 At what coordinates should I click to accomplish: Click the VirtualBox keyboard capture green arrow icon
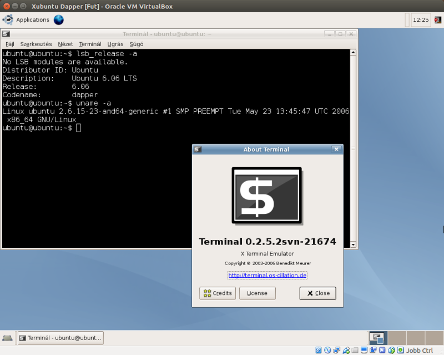(x=400, y=351)
